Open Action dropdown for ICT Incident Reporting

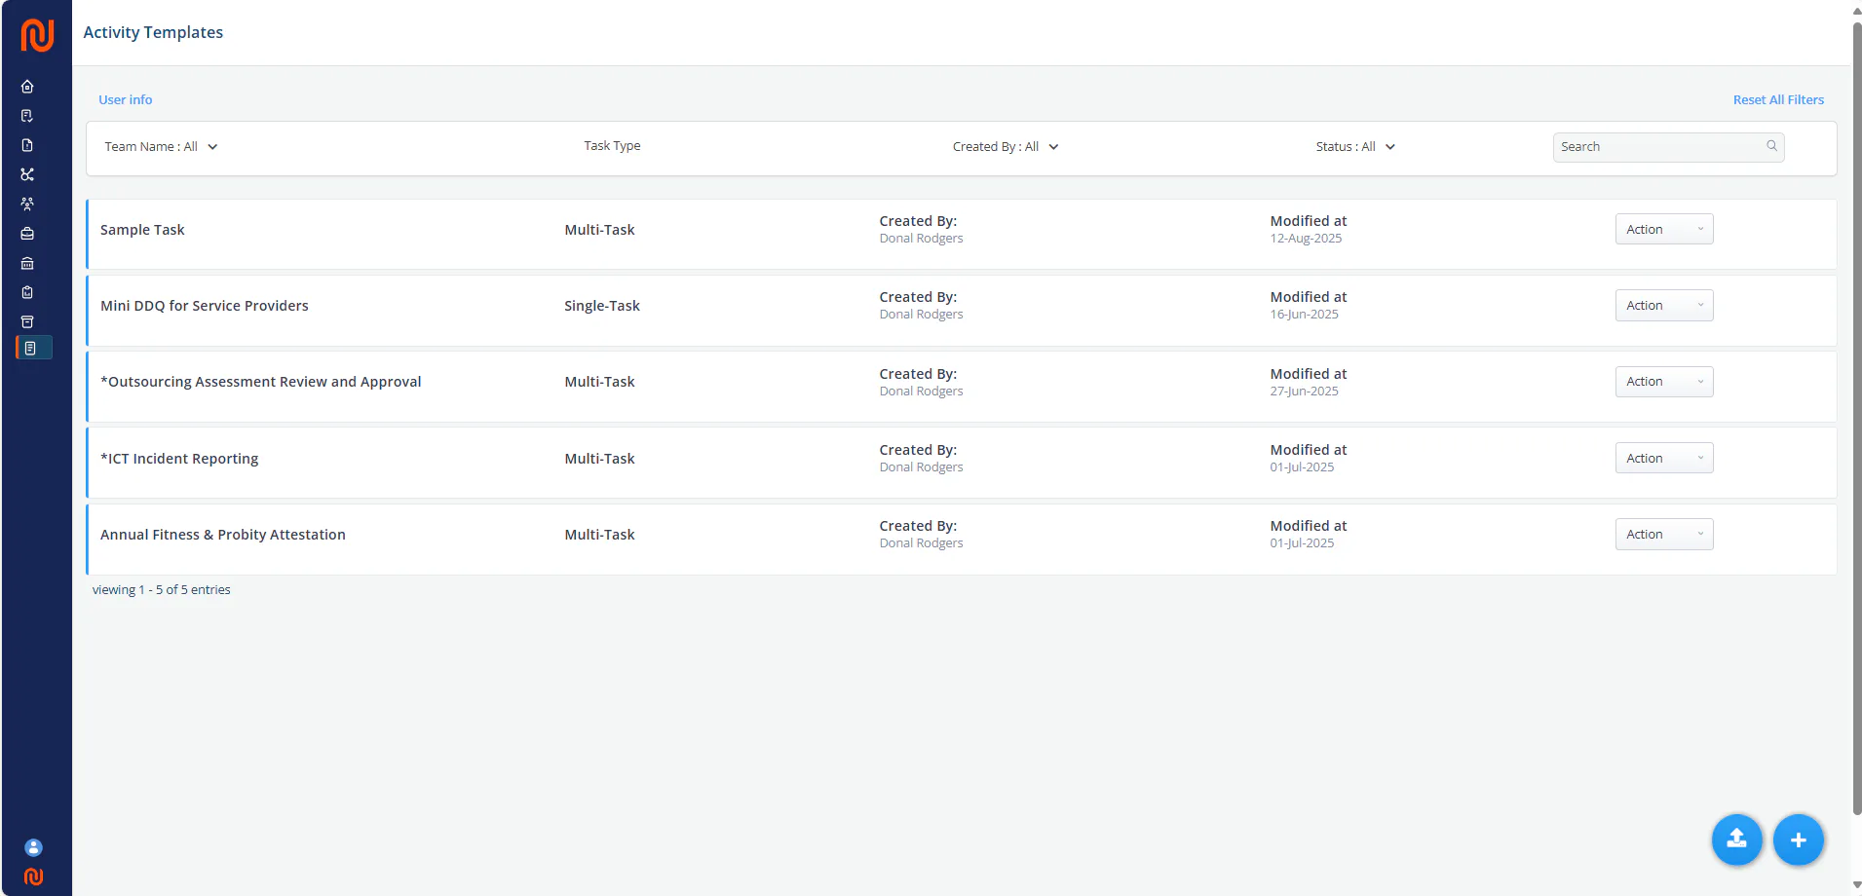pos(1663,458)
